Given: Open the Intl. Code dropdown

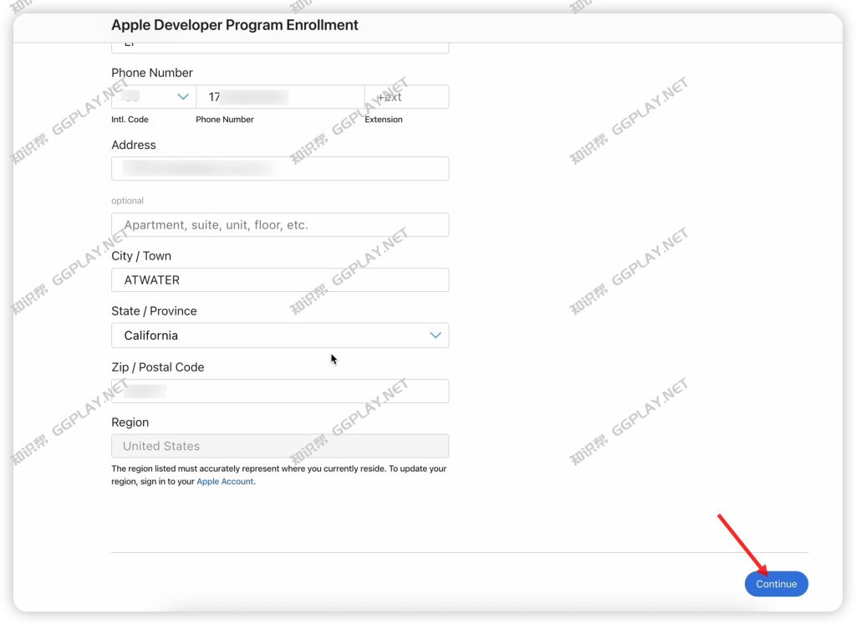Looking at the screenshot, I should click(154, 97).
